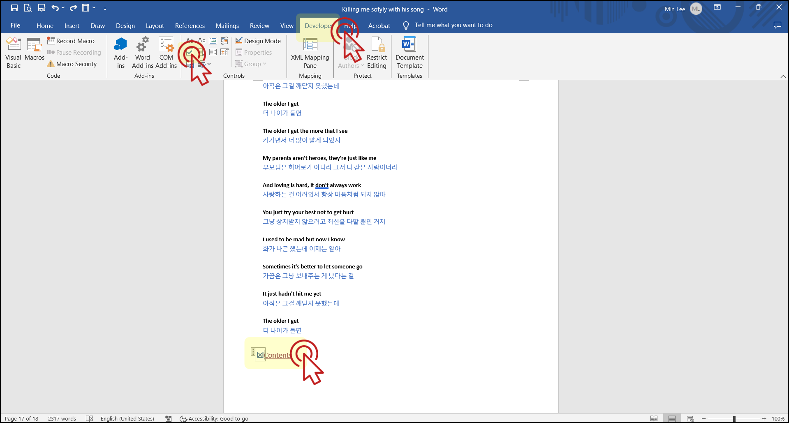The width and height of the screenshot is (789, 423).
Task: Save the document from Quick Access Toolbar
Action: [x=14, y=8]
